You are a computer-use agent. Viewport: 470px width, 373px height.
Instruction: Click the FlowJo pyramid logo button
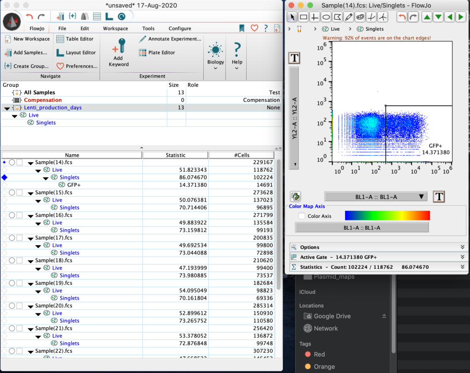(11, 22)
